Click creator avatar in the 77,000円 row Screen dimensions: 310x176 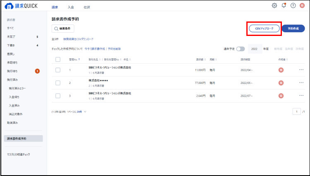click(281, 83)
